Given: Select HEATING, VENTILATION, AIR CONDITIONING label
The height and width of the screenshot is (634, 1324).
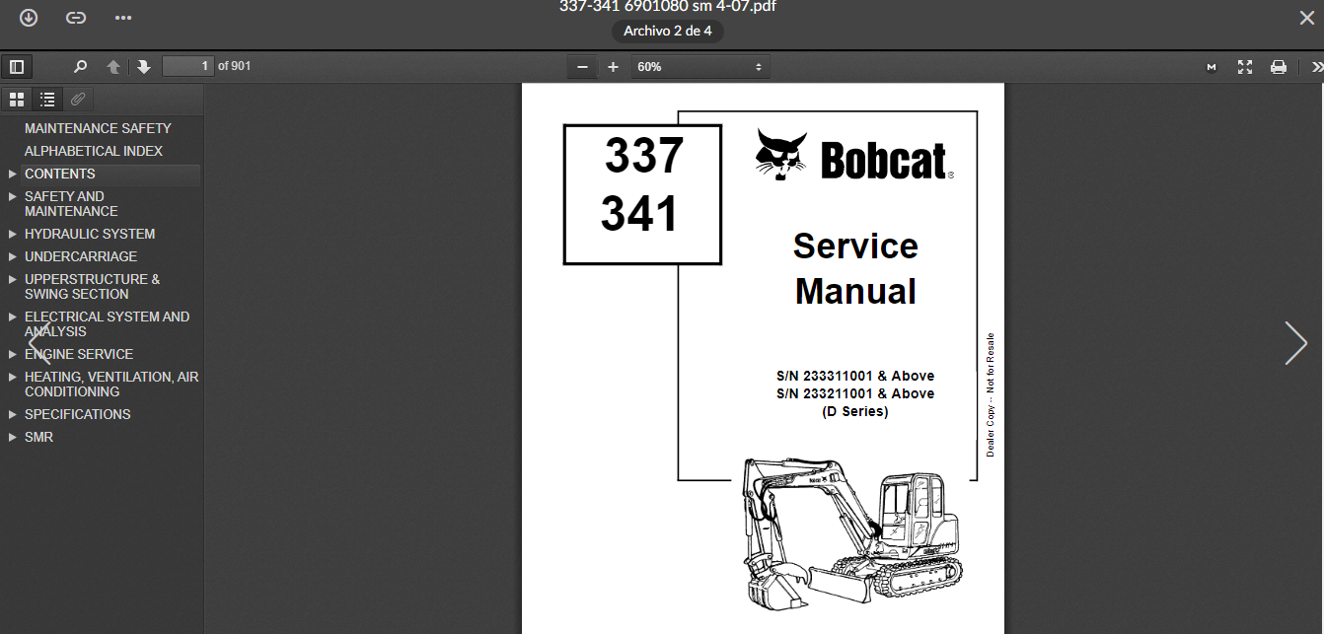Looking at the screenshot, I should point(111,384).
